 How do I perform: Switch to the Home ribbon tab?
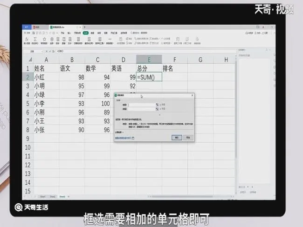62,33
